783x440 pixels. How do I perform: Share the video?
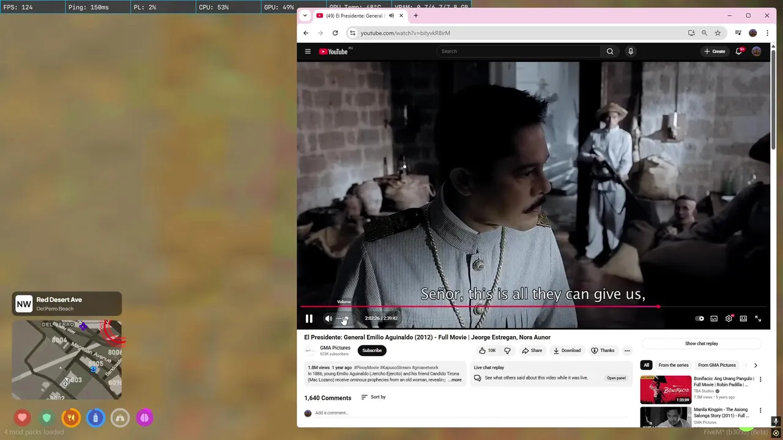pos(532,350)
